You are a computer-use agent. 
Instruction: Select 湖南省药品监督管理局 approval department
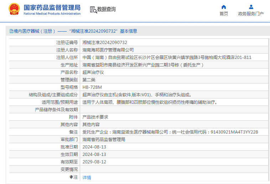pyautogui.click(x=104, y=140)
